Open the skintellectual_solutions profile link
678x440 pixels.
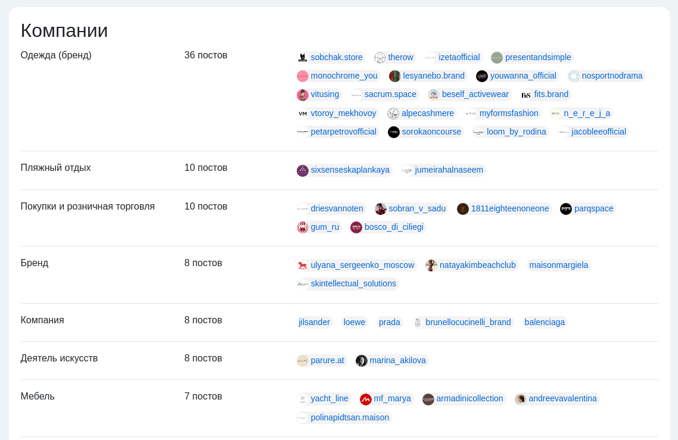[x=353, y=283]
